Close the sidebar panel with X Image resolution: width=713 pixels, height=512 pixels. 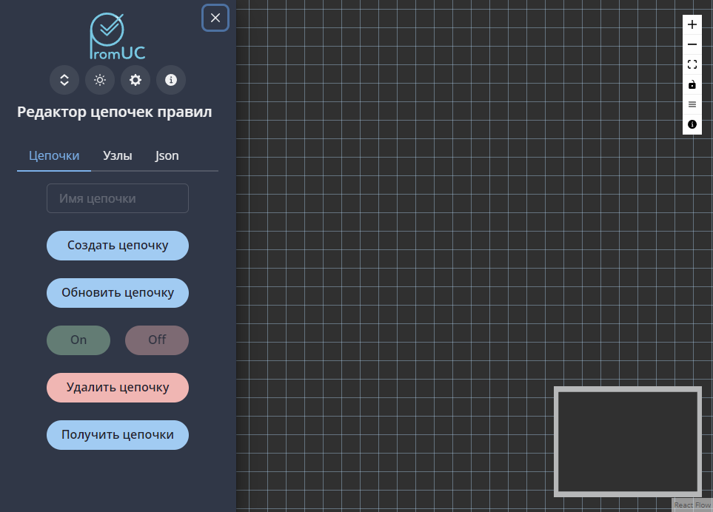point(215,18)
